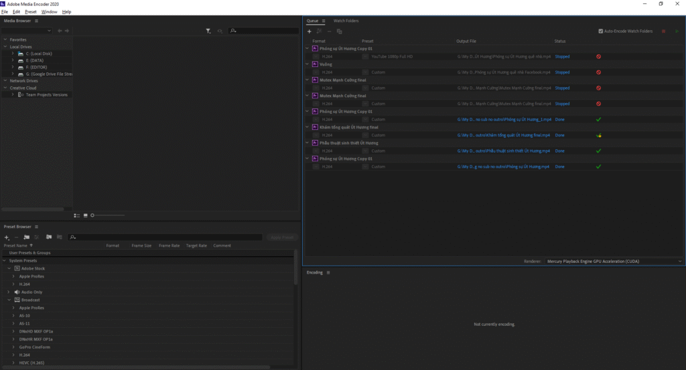Open the Renderer Mercury Playback Engine dropdown
This screenshot has height=370, width=686.
[614, 261]
